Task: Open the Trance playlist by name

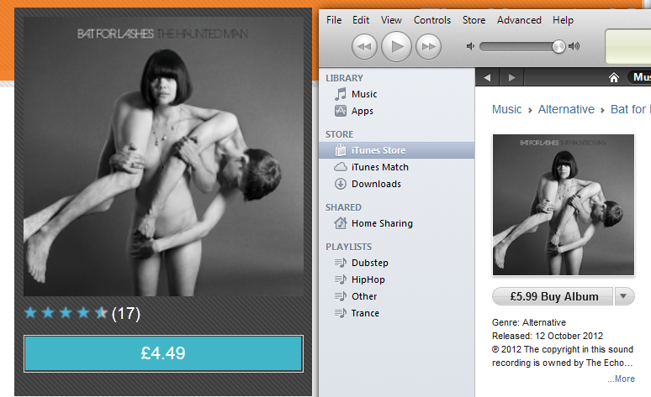Action: tap(365, 313)
